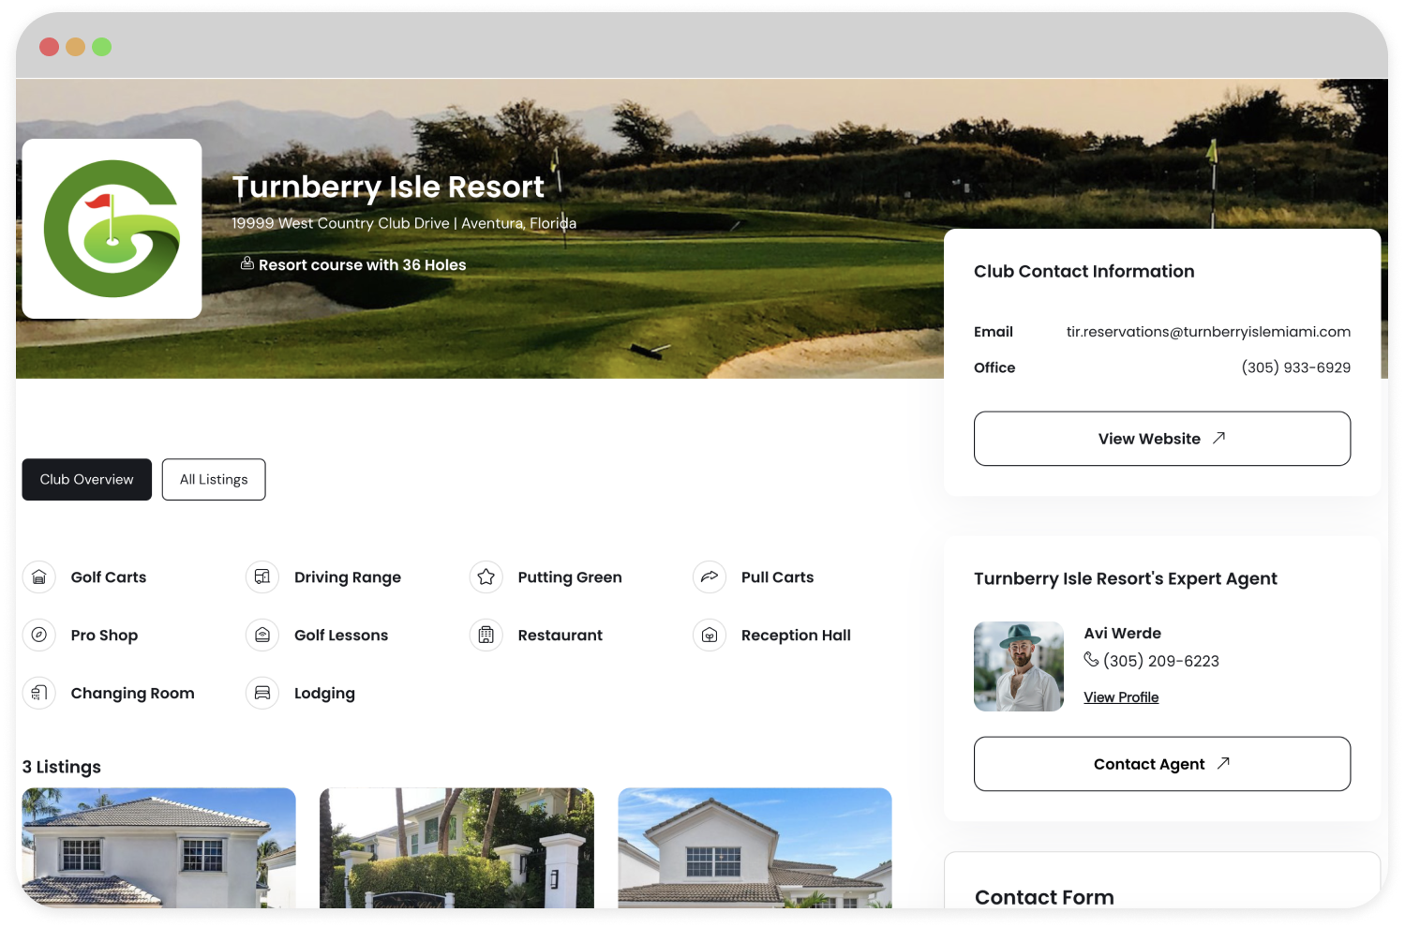This screenshot has width=1405, height=928.
Task: Click the arrow icon on Contact Agent
Action: click(x=1223, y=763)
